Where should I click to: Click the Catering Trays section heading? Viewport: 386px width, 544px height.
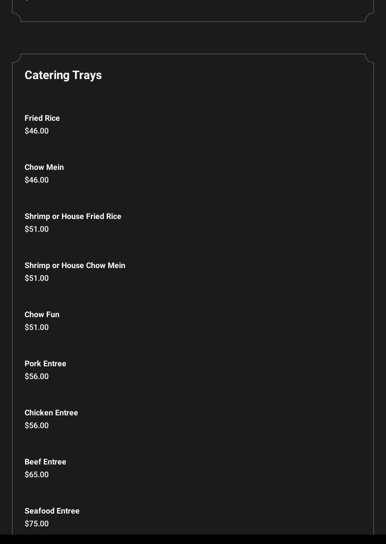coord(63,75)
